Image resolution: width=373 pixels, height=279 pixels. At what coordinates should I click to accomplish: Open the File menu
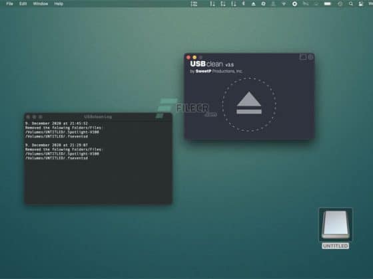(9, 3)
